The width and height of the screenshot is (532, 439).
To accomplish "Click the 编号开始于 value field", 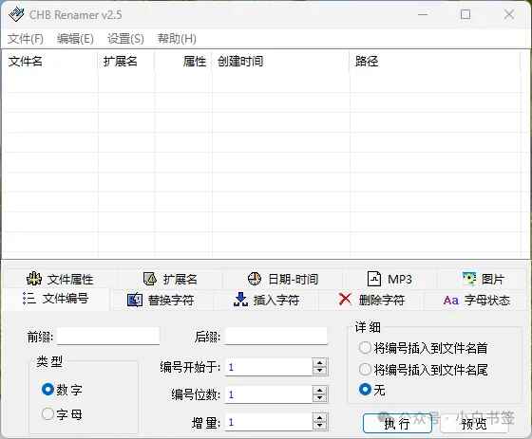I will (268, 367).
